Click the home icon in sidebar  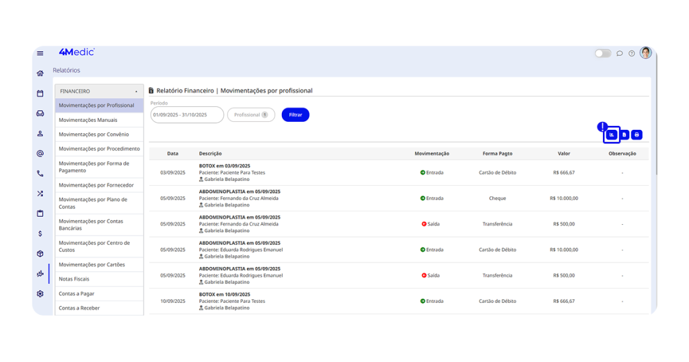(40, 73)
